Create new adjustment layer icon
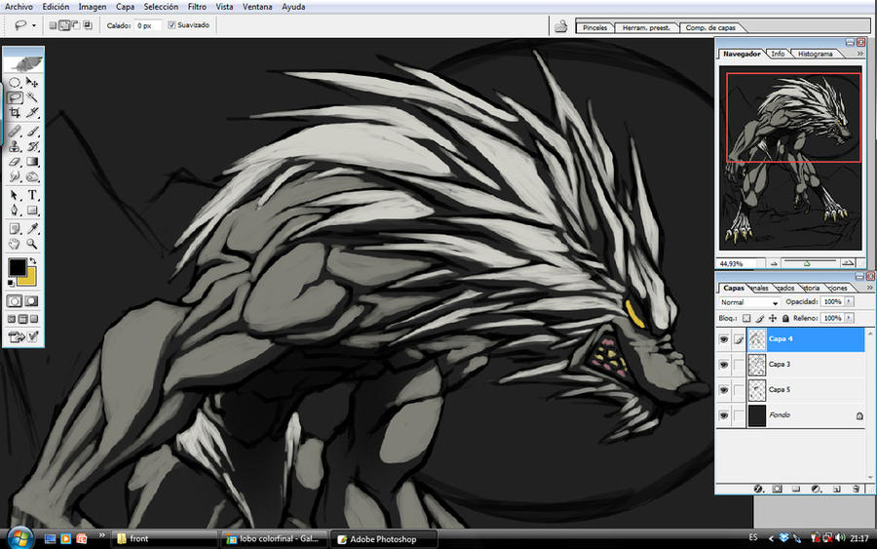Image resolution: width=877 pixels, height=549 pixels. [816, 489]
